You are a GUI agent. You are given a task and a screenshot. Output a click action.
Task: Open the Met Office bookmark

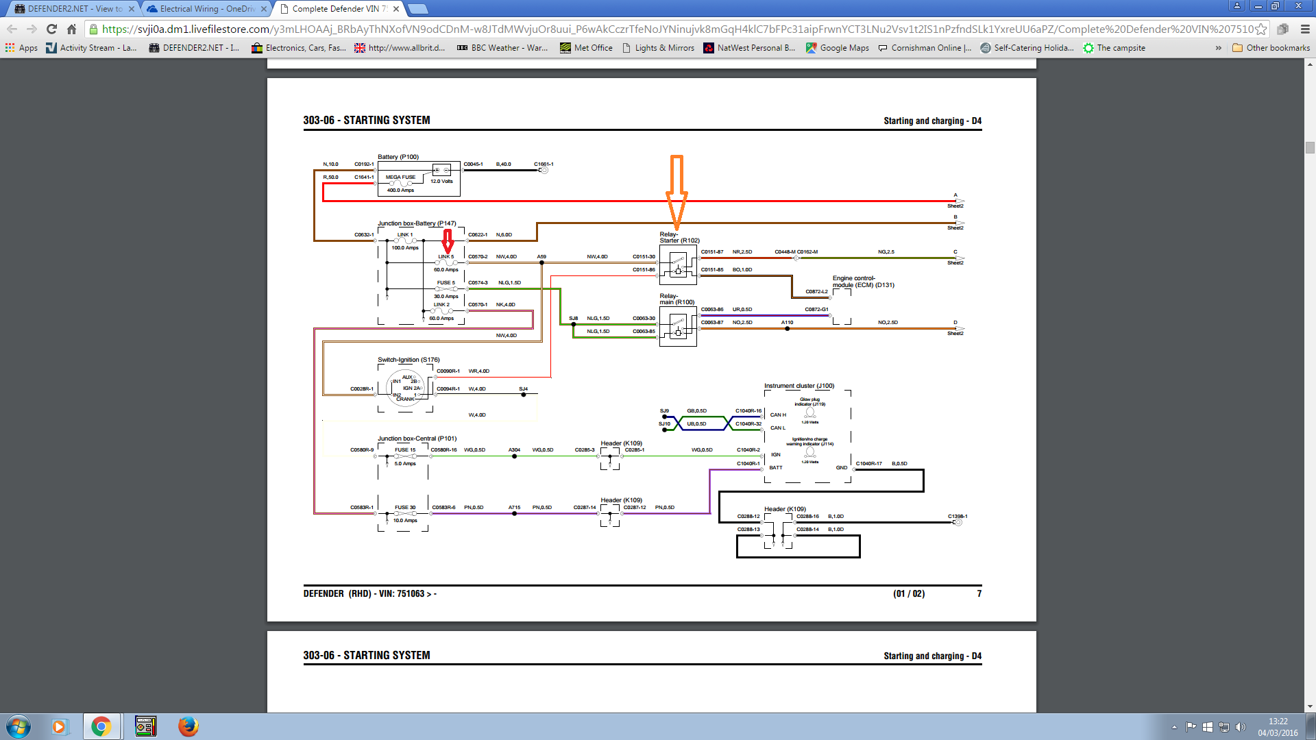[586, 48]
